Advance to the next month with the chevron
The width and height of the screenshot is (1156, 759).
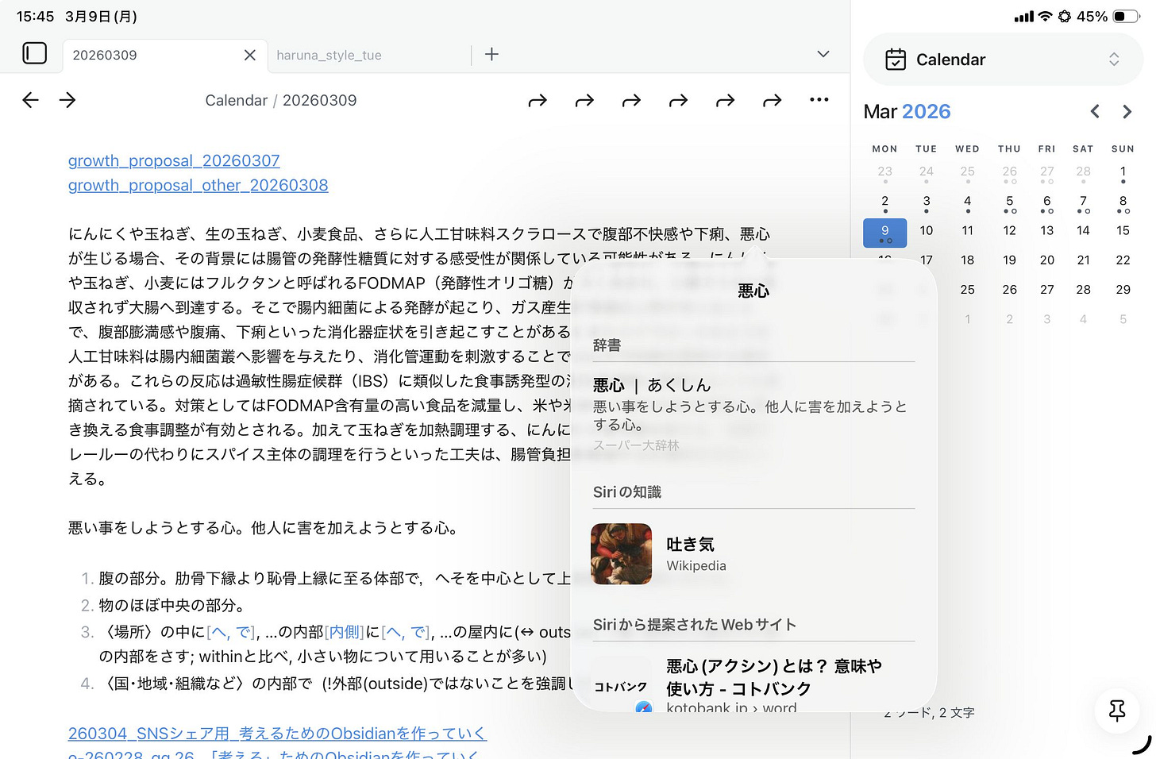coord(1127,111)
